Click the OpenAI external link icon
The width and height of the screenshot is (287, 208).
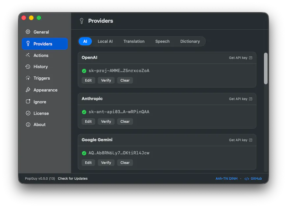coord(250,58)
